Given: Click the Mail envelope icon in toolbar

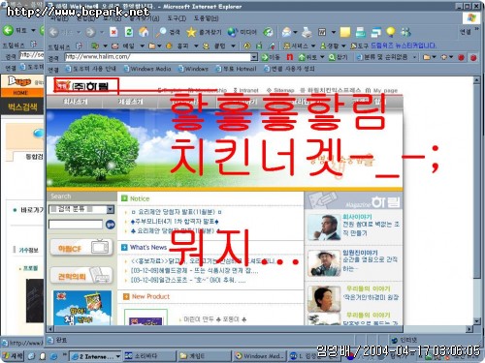Looking at the screenshot, I should 286,32.
